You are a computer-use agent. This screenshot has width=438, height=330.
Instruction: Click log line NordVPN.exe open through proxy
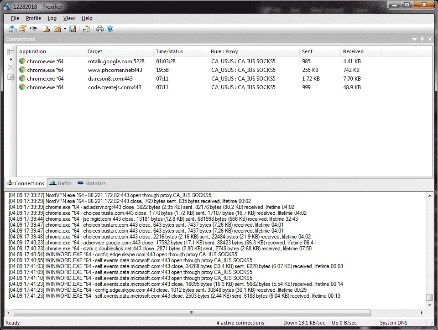[x=110, y=195]
